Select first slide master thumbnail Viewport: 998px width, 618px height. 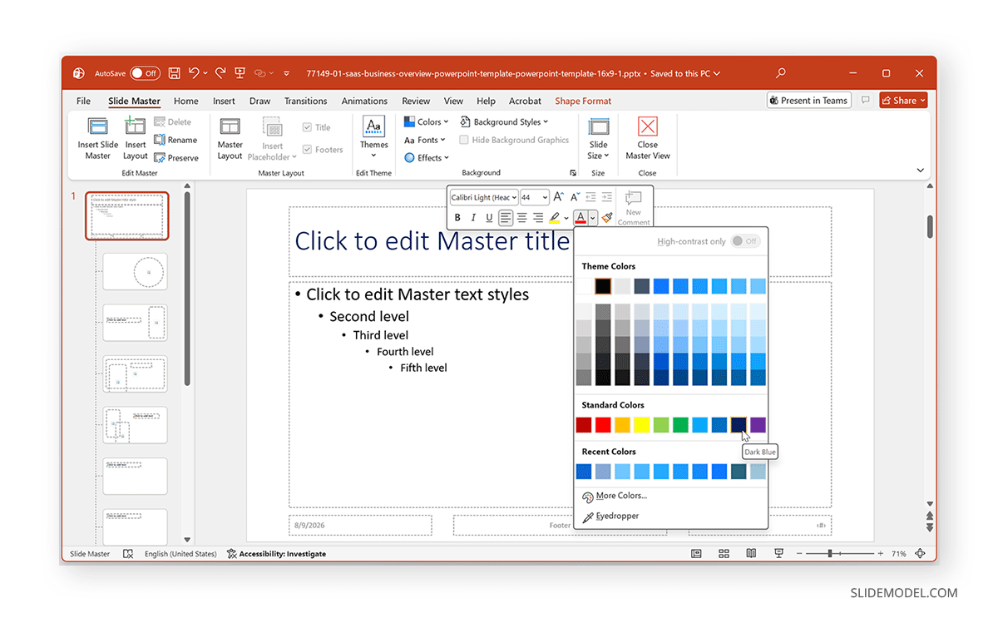pos(127,216)
